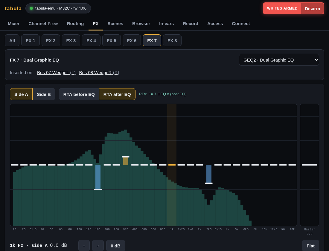
Task: Click the green connection status dot
Action: 31,8
